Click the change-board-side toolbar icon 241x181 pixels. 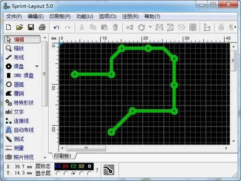tap(181, 27)
